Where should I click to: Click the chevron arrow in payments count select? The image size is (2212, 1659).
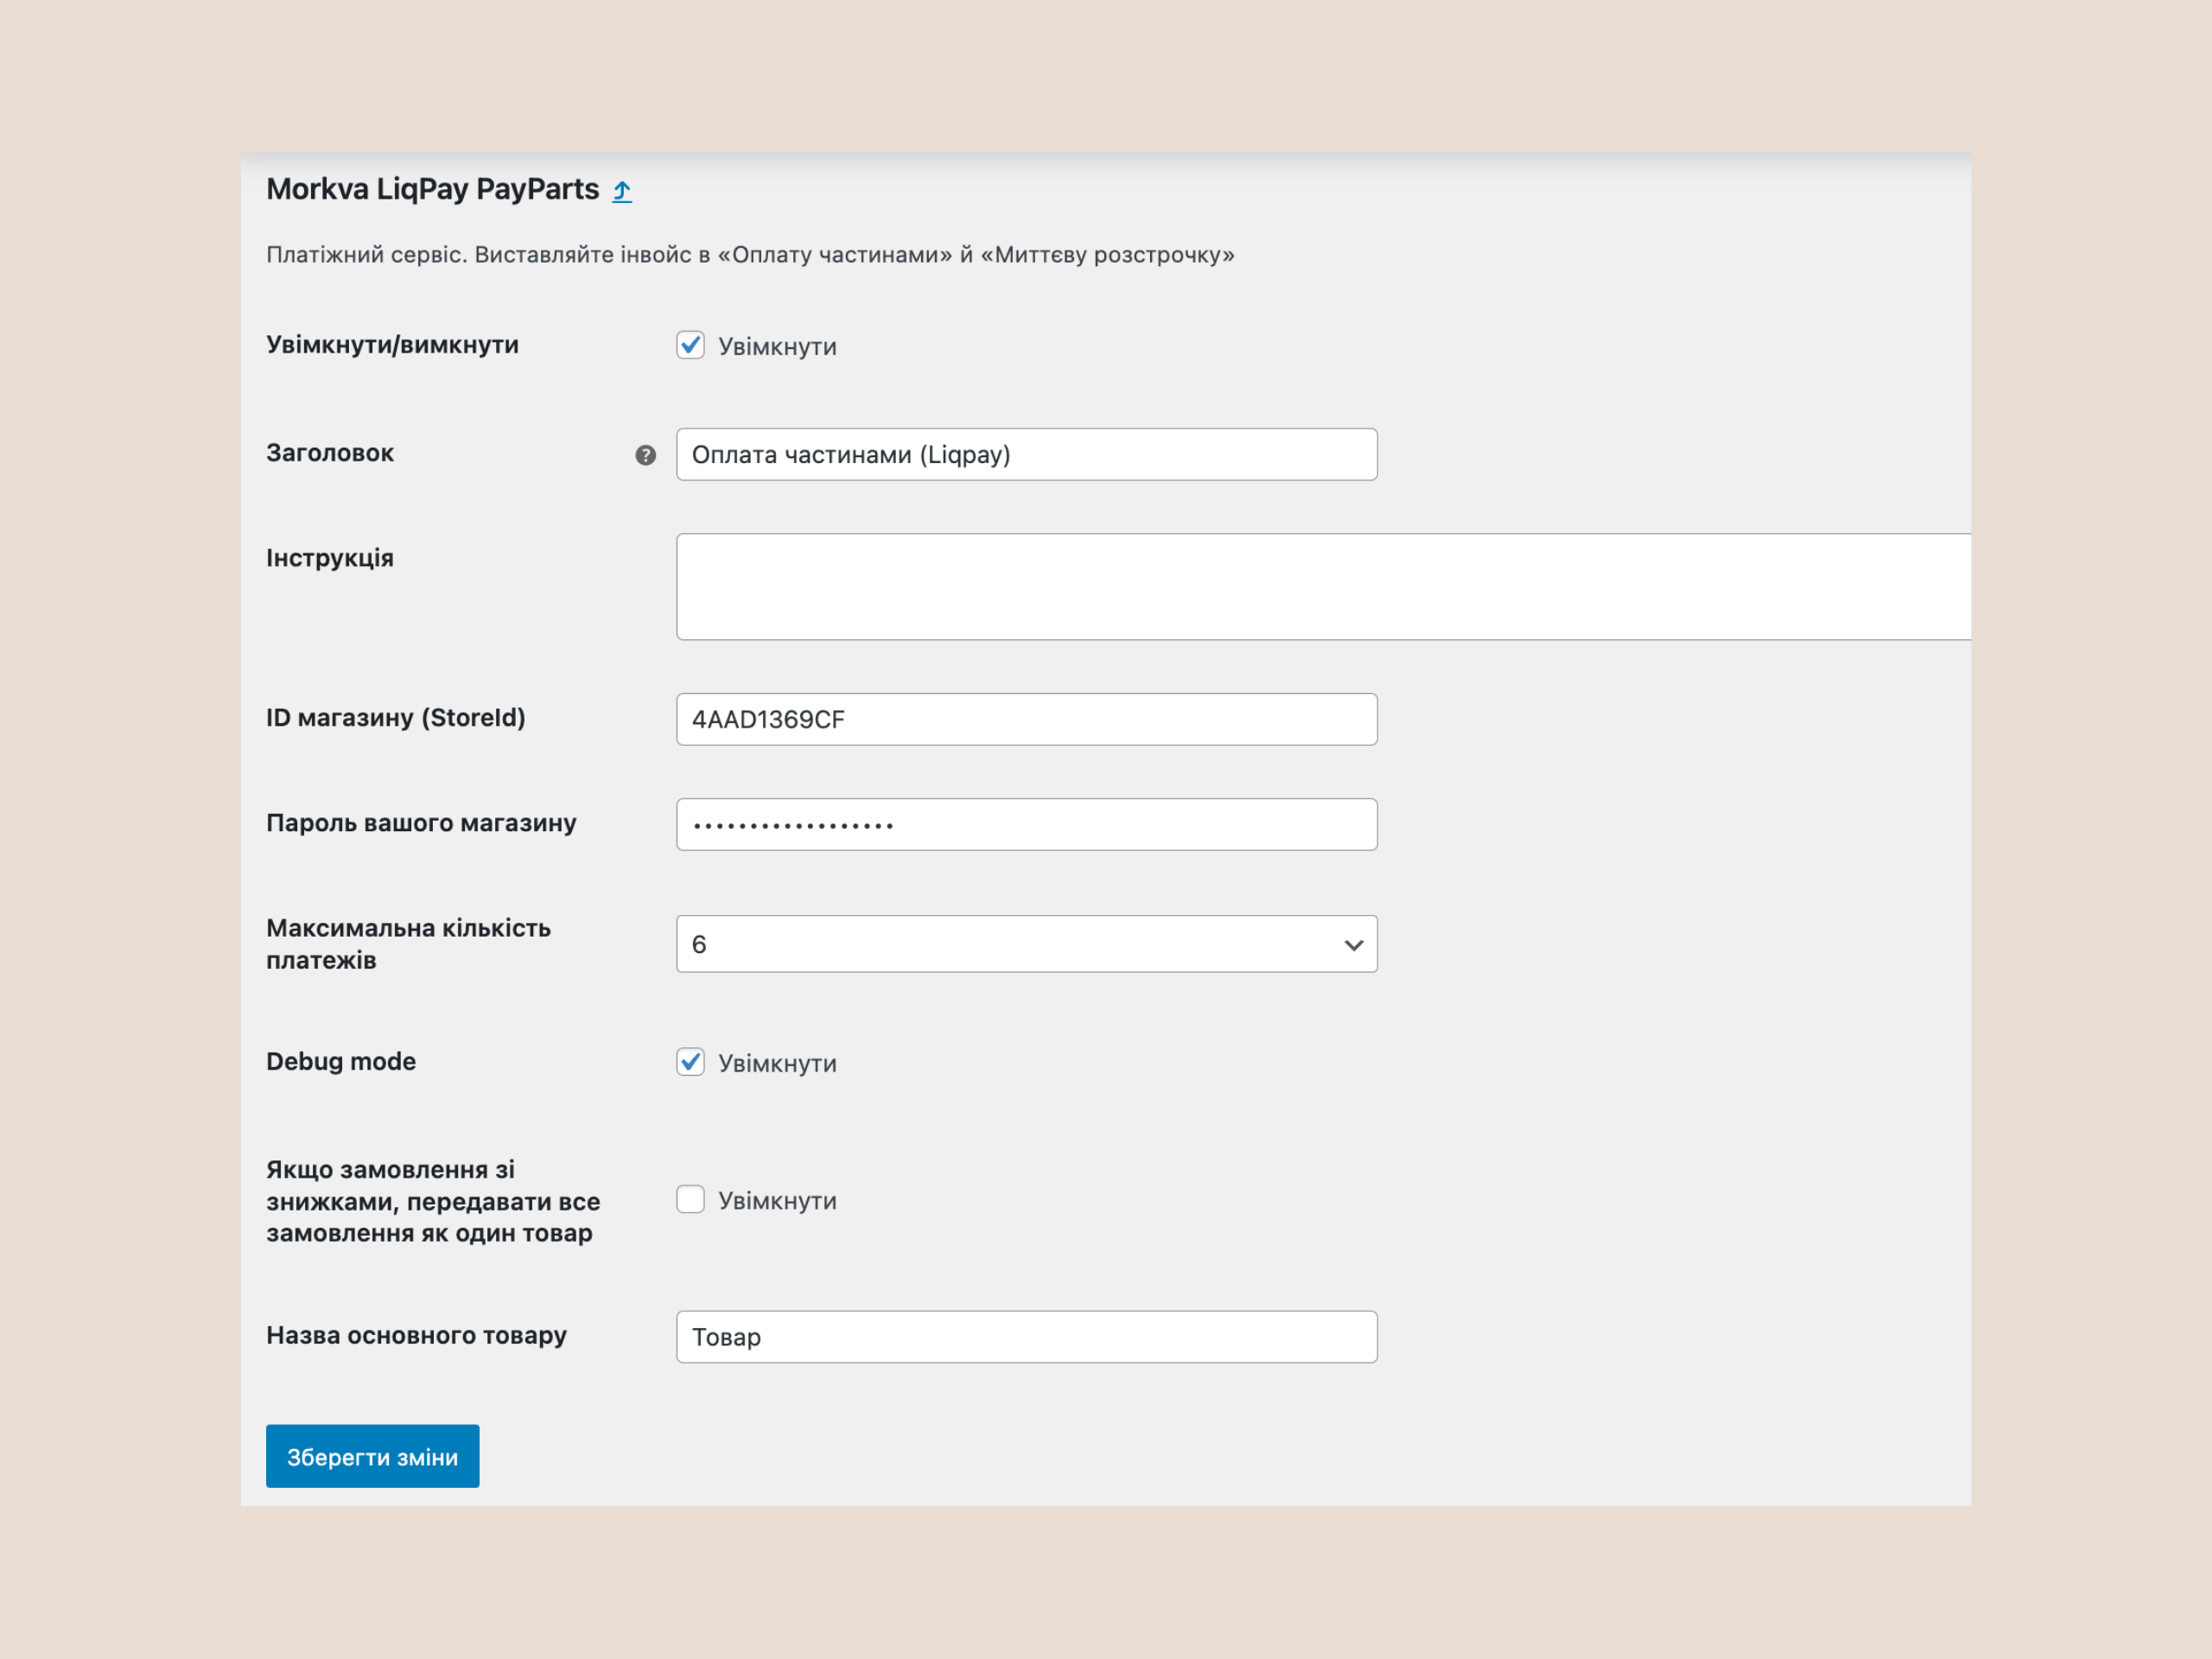point(1353,945)
